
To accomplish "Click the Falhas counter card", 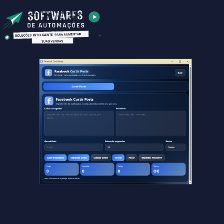I will point(133,169).
